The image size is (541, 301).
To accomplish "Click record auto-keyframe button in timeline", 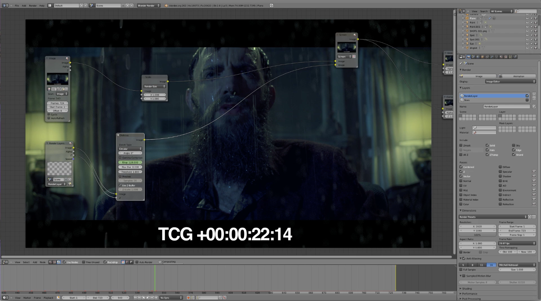I will [188, 297].
